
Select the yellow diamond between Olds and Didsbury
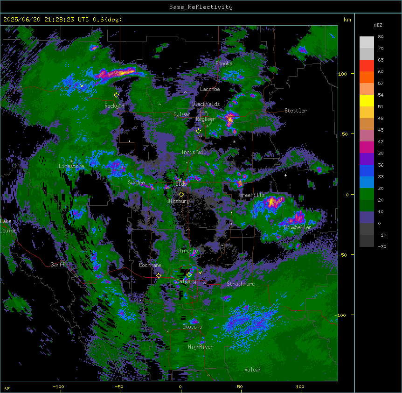(x=181, y=195)
